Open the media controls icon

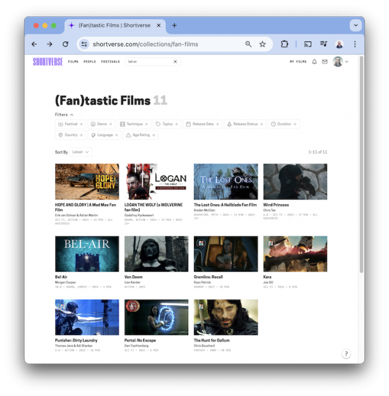[x=324, y=44]
